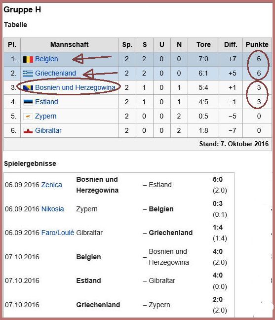Screen dimensions: 275x320
Task: Open Bosnien und Herzegowina team link
Action: (x=75, y=87)
